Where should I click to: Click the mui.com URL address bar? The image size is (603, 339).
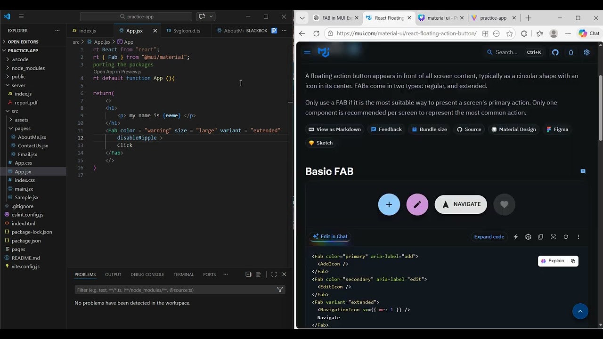406,33
